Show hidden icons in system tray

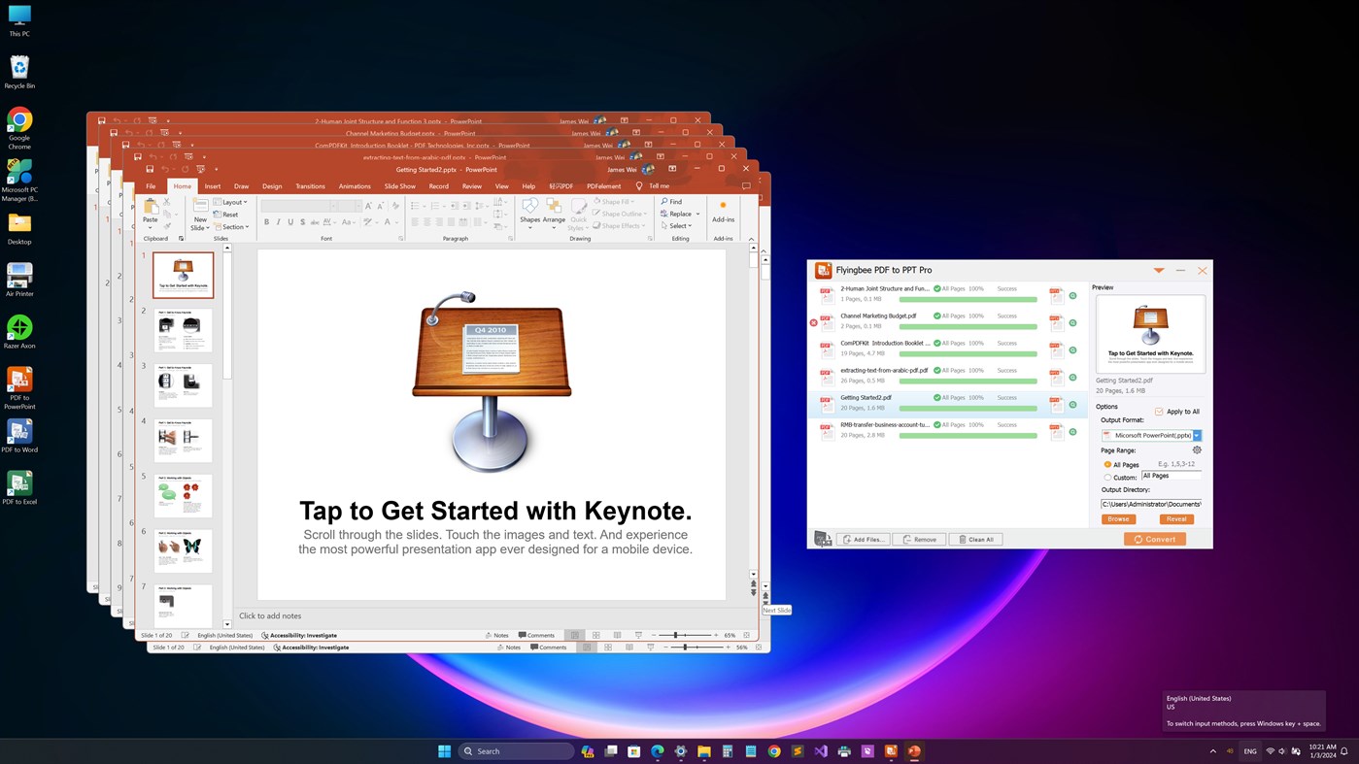pos(1212,751)
